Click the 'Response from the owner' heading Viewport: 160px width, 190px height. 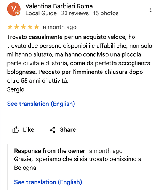[x=50, y=151]
